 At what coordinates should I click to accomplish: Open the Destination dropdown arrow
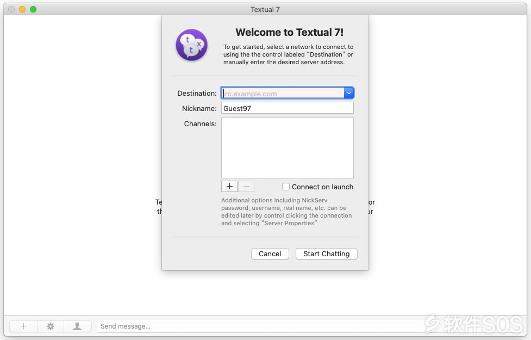tap(349, 93)
